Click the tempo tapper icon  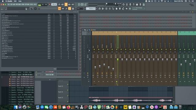click(123, 9)
